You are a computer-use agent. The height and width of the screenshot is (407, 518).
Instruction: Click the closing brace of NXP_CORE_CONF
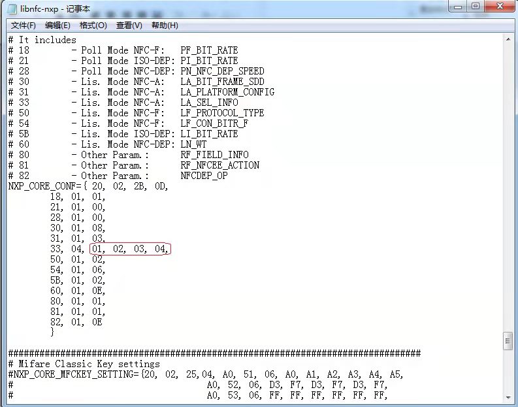click(x=52, y=332)
